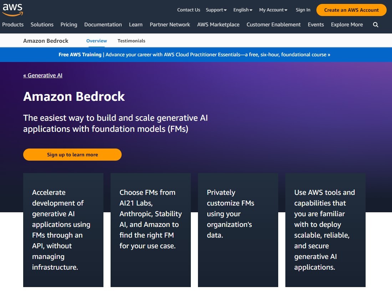This screenshot has width=392, height=291.
Task: Open the search magnifier icon
Action: click(376, 25)
